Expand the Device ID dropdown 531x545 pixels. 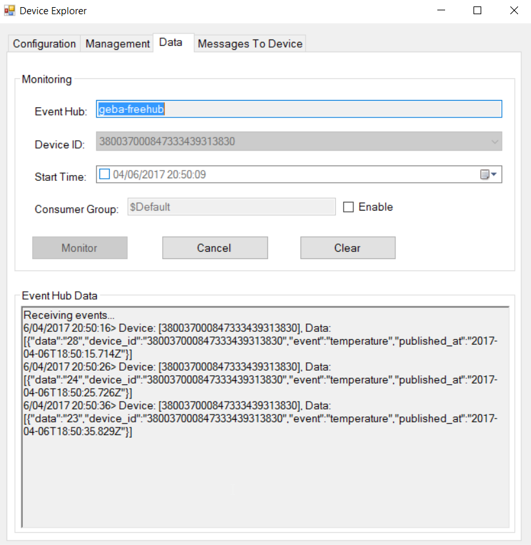pos(495,142)
